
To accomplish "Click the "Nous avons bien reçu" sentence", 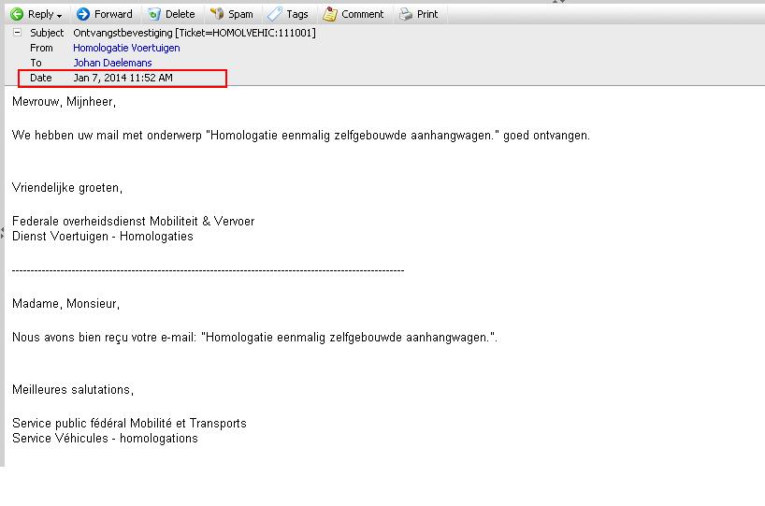I will pos(254,337).
